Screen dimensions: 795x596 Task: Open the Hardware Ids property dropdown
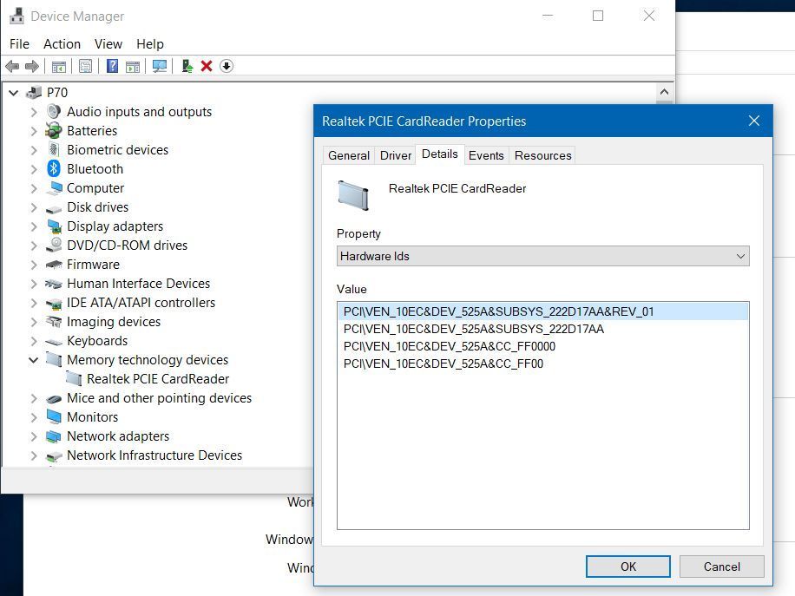click(542, 257)
